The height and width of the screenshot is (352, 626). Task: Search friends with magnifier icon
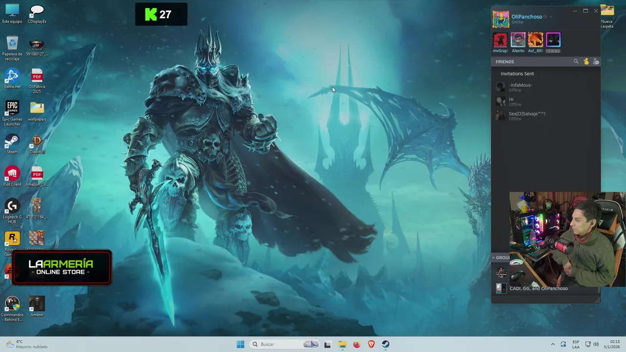click(576, 62)
